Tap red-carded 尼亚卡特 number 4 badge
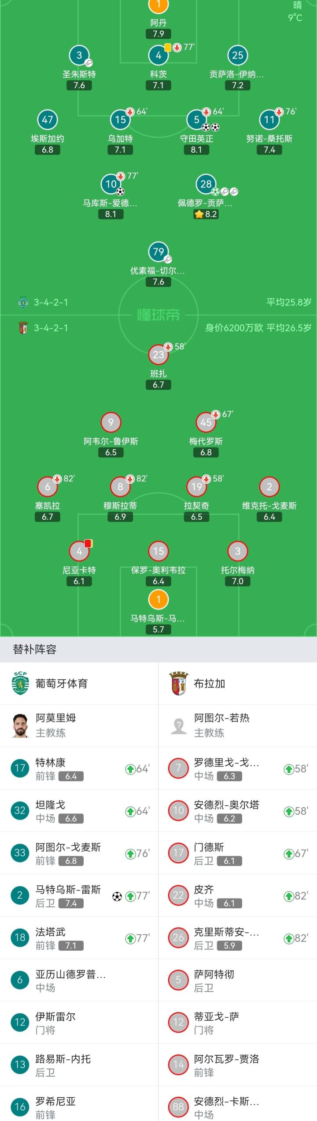This screenshot has width=317, height=1121. click(79, 551)
